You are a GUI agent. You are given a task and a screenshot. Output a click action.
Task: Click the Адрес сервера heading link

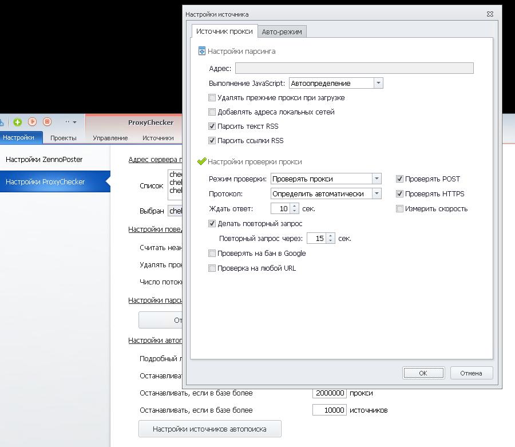click(155, 159)
